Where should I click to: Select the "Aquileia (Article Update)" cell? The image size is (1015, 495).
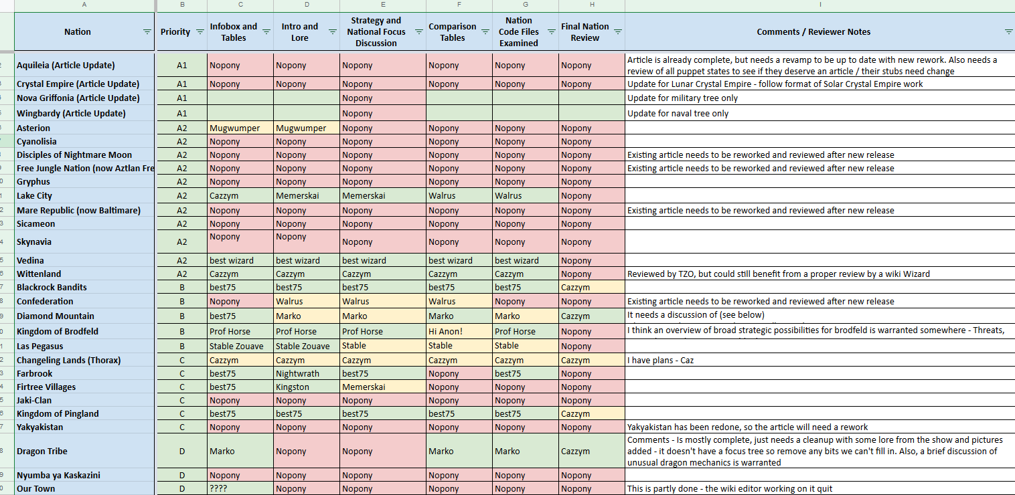pos(84,66)
